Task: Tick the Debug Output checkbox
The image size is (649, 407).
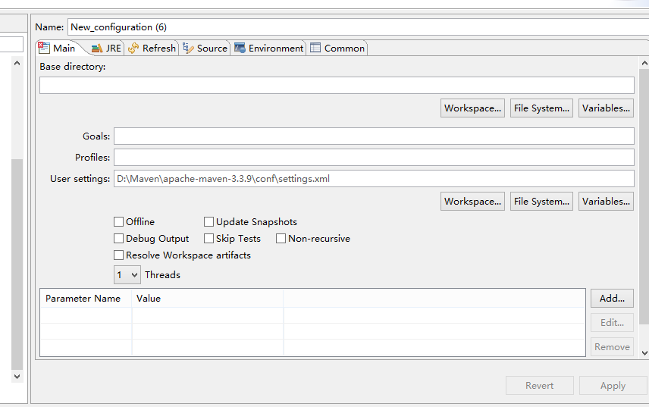Action: (119, 238)
